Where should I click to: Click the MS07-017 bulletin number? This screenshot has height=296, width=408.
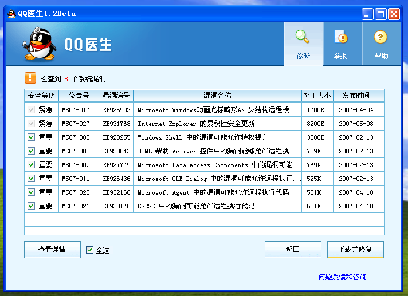[76, 110]
